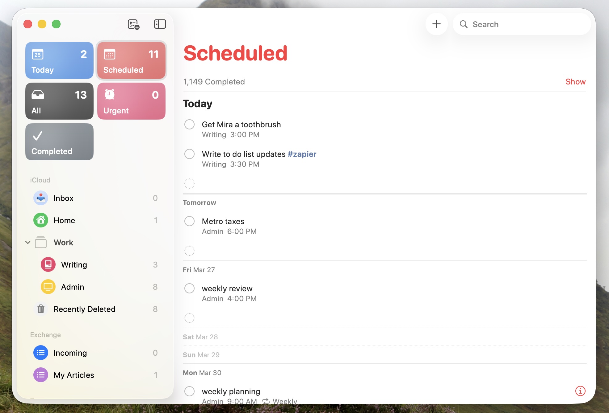
Task: Mark Get Mira a toothbrush as complete
Action: pyautogui.click(x=189, y=124)
